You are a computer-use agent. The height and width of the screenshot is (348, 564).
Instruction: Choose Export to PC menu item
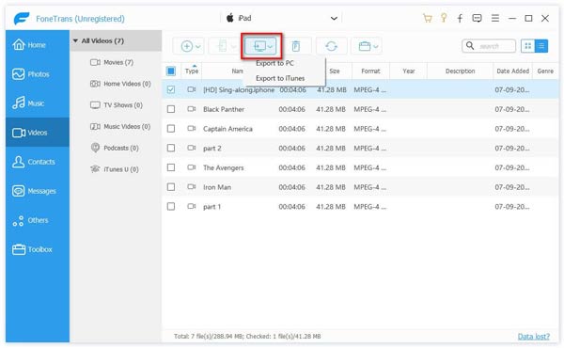click(x=274, y=63)
